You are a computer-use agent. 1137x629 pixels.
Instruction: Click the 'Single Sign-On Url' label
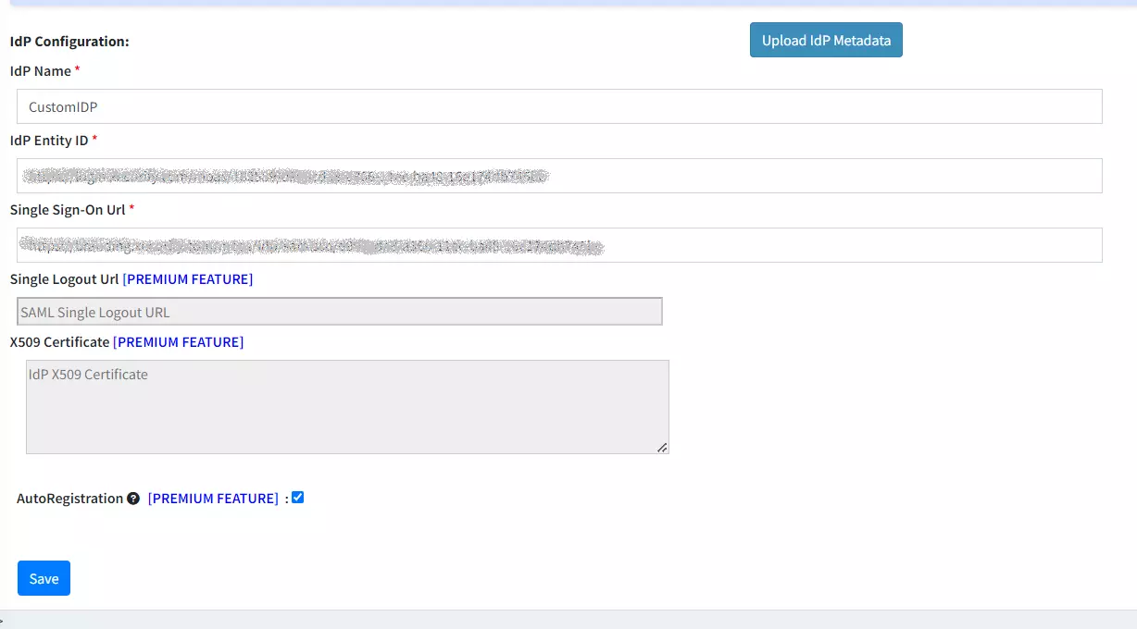click(68, 209)
